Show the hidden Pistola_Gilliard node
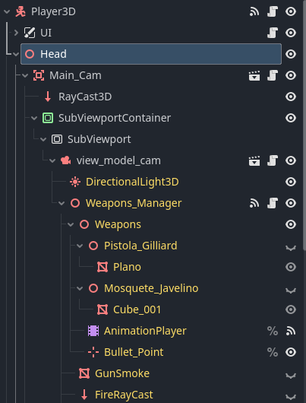Image resolution: width=306 pixels, height=403 pixels. pyautogui.click(x=291, y=247)
